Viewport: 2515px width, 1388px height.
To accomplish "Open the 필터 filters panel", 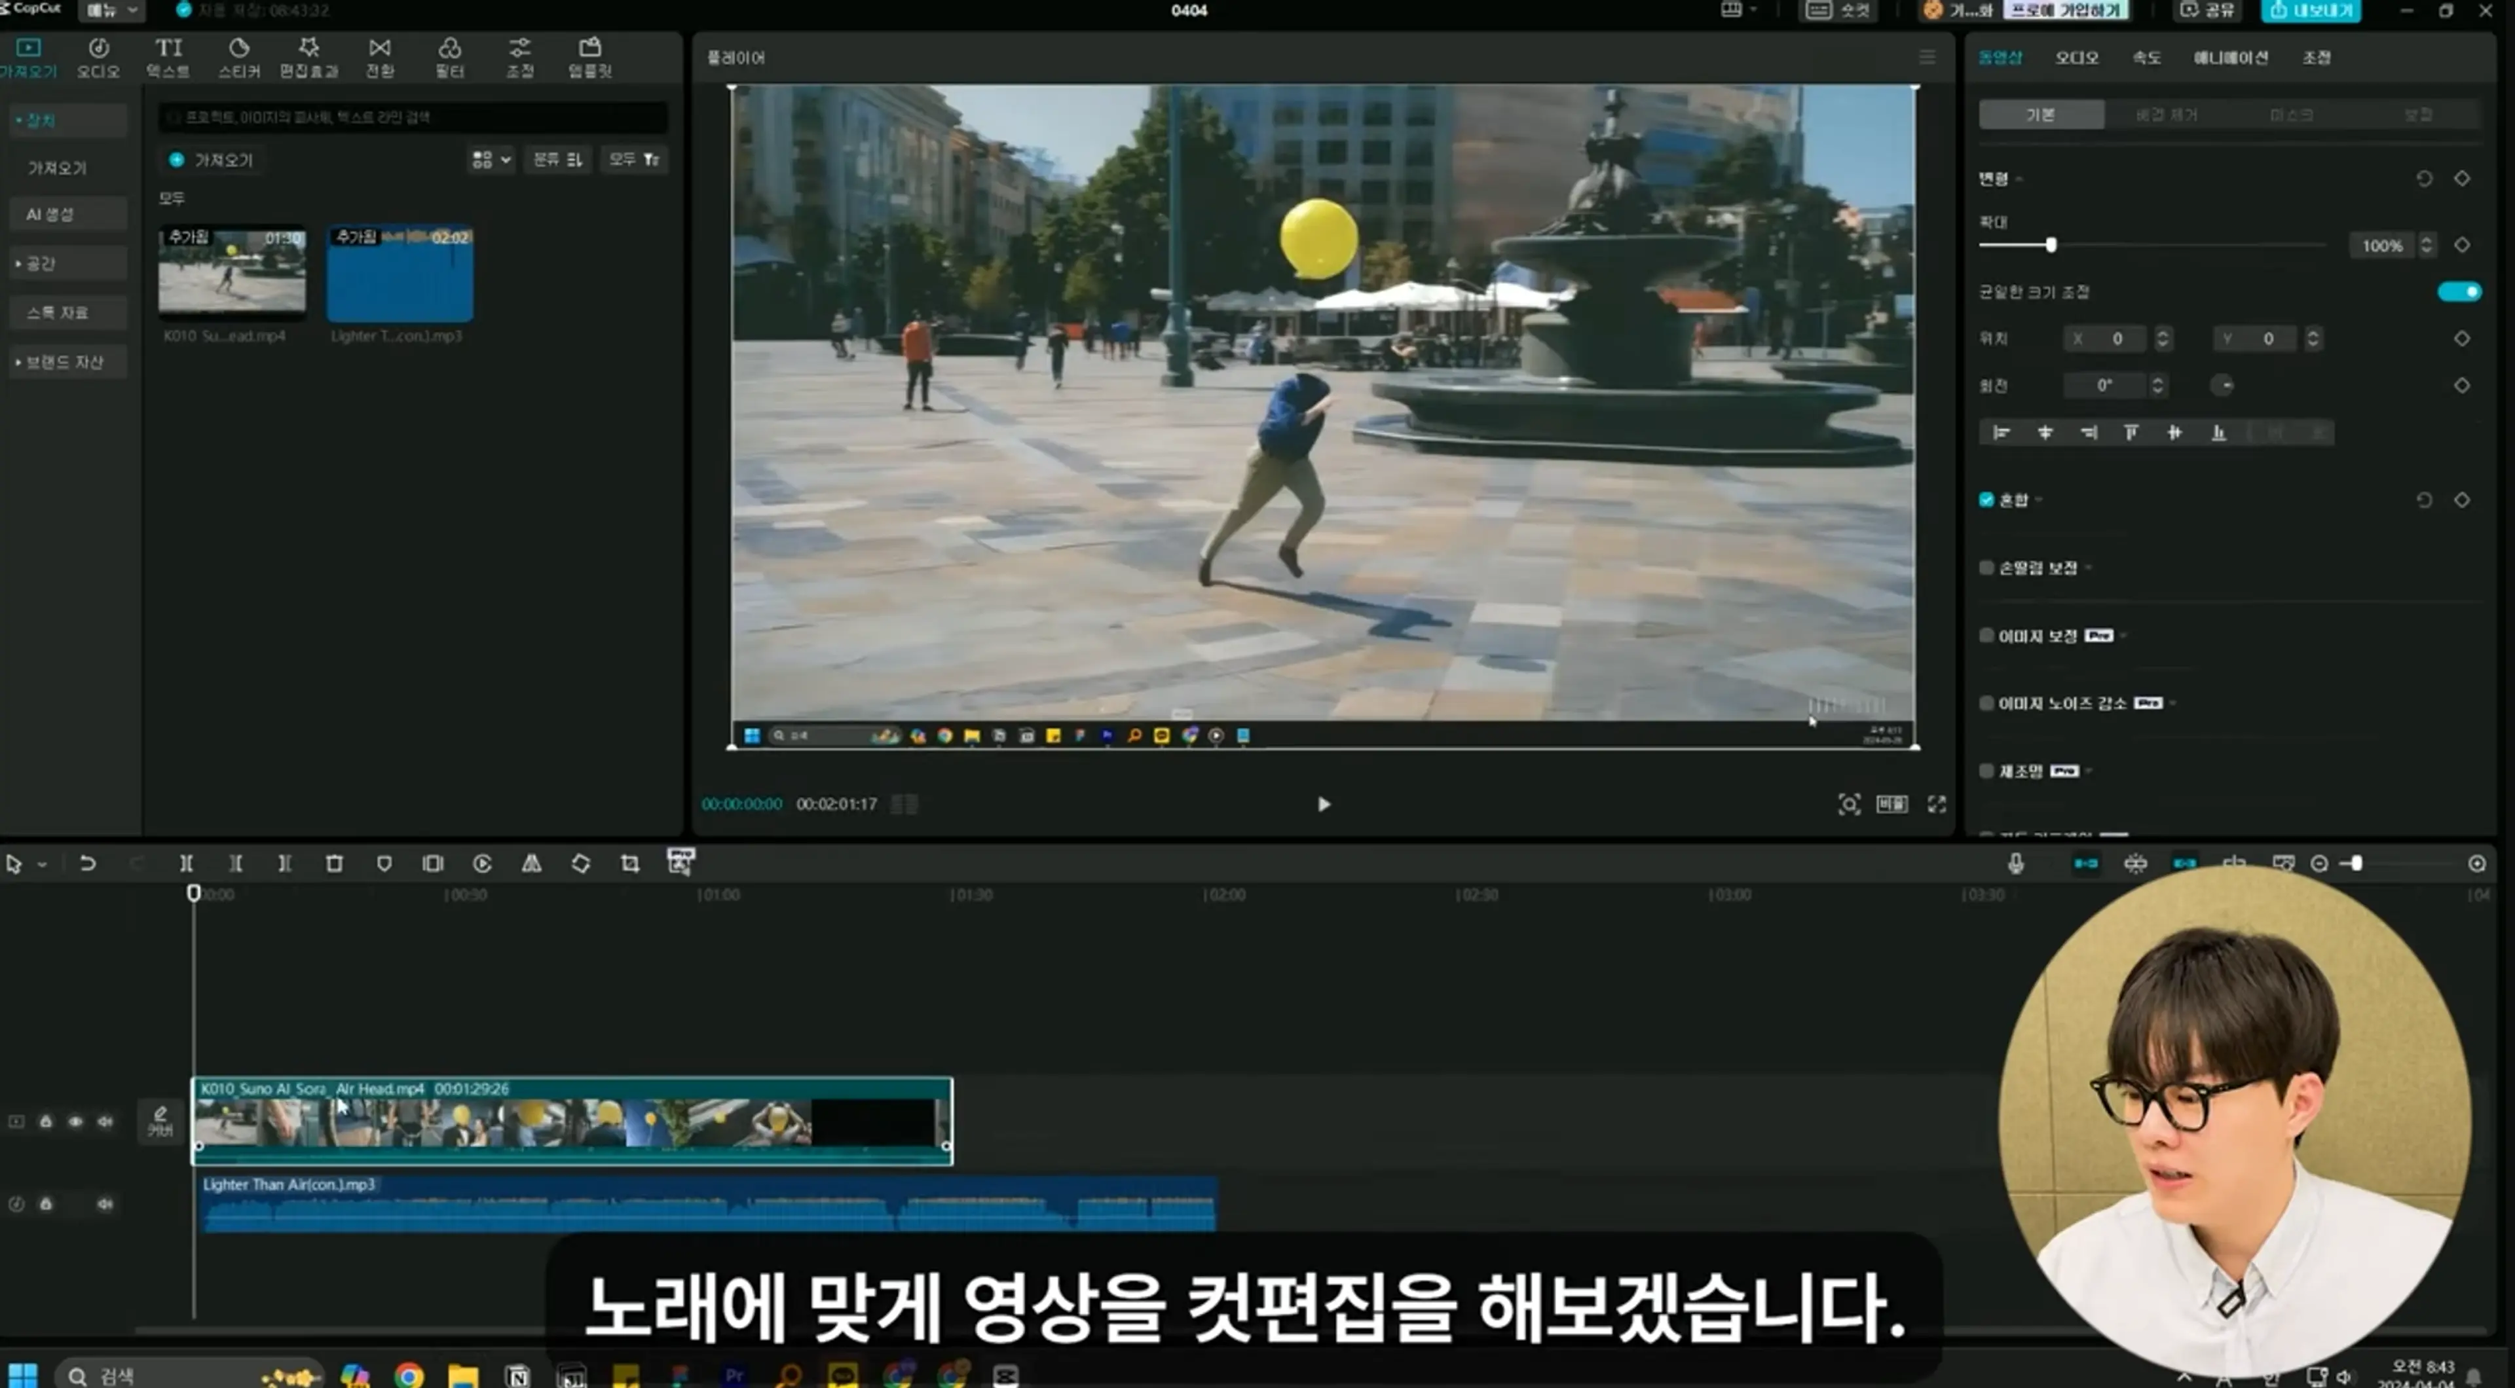I will (450, 58).
